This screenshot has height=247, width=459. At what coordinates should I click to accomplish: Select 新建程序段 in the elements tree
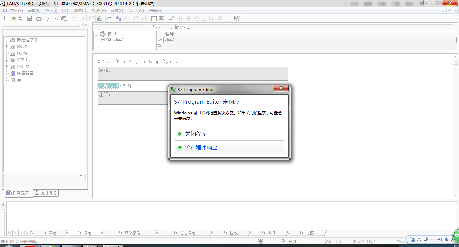click(x=27, y=40)
